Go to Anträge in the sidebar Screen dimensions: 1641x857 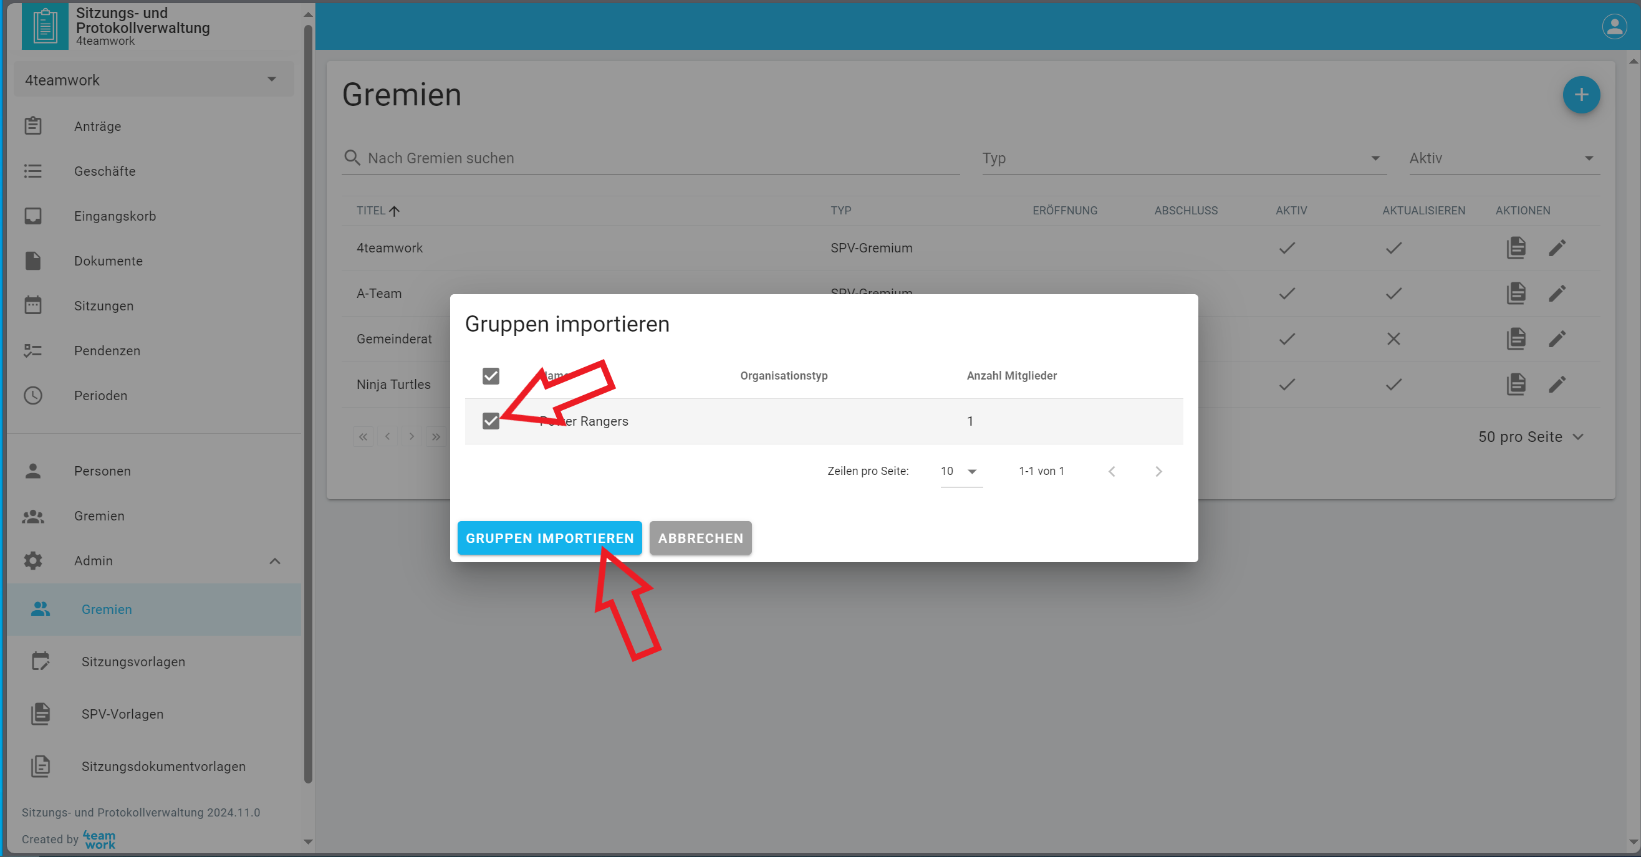point(97,126)
